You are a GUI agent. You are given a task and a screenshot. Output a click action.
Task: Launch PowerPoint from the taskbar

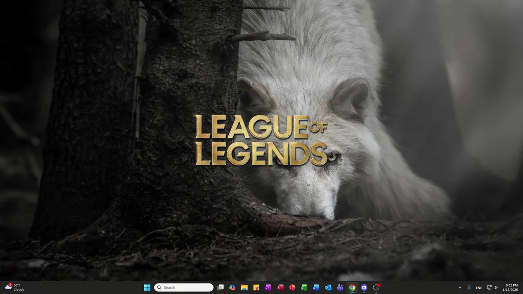tap(292, 287)
